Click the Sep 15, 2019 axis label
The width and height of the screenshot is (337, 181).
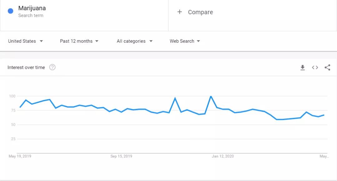coord(121,156)
